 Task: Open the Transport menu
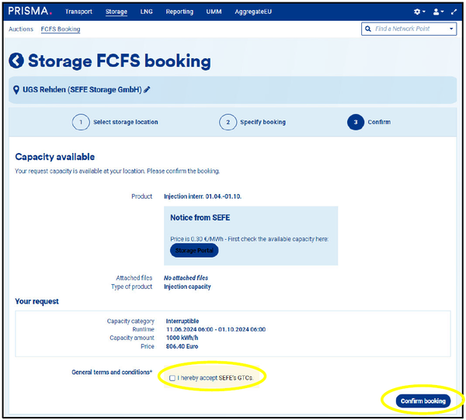click(78, 12)
